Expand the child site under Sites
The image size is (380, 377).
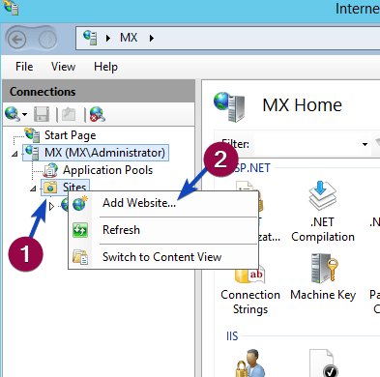[x=51, y=206]
